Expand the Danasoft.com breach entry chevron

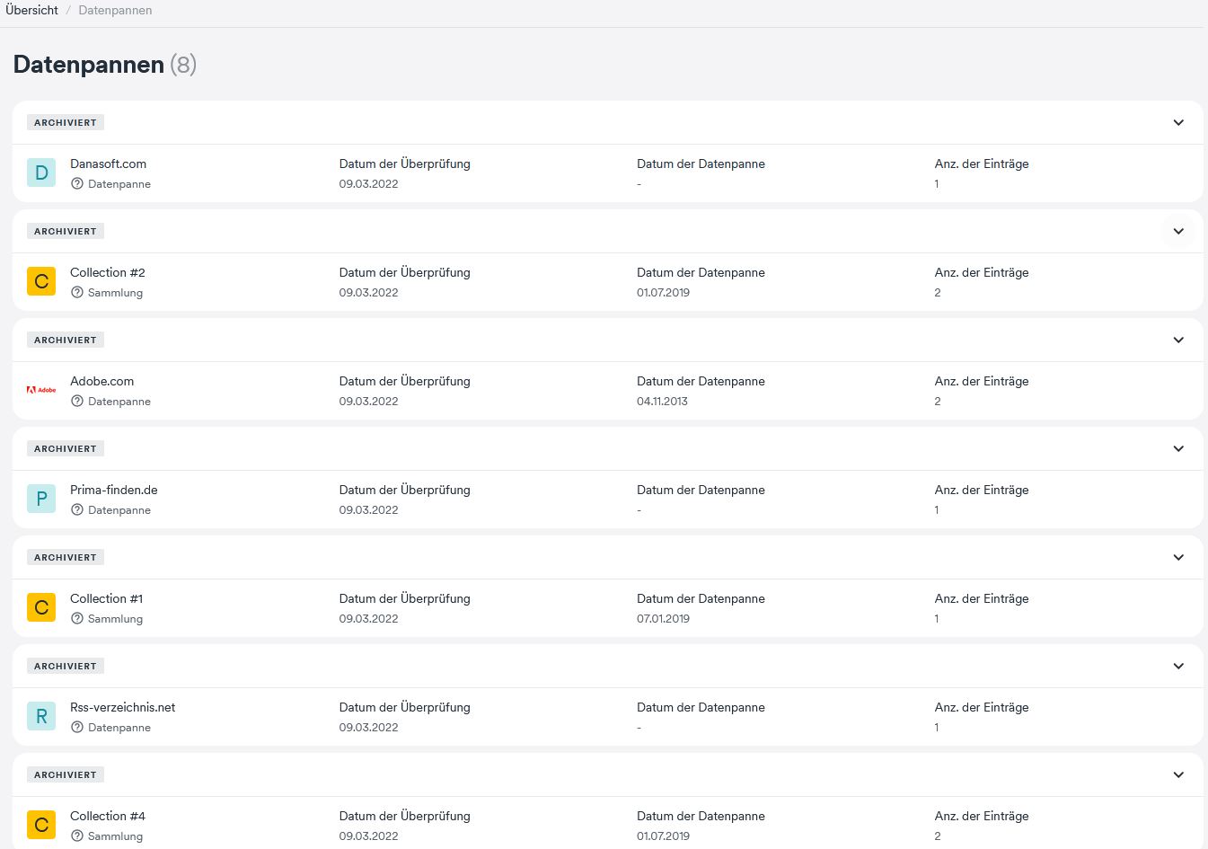1178,122
